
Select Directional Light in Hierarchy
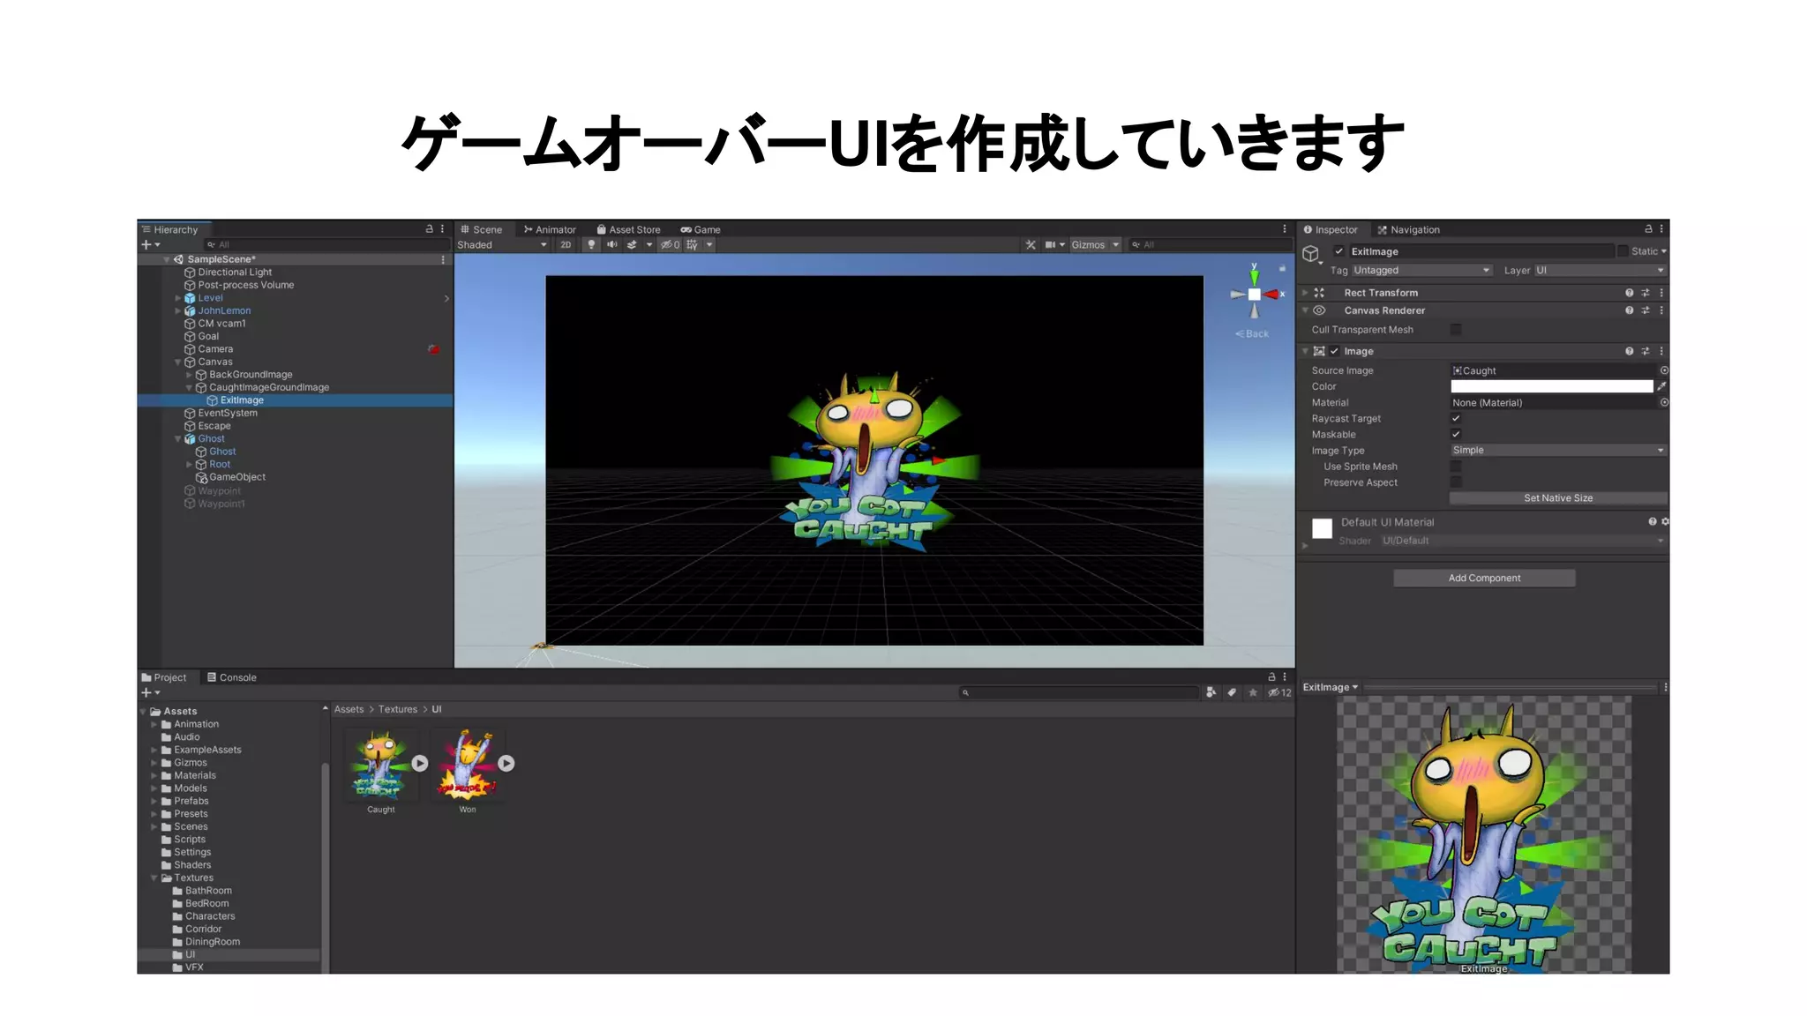tap(234, 273)
